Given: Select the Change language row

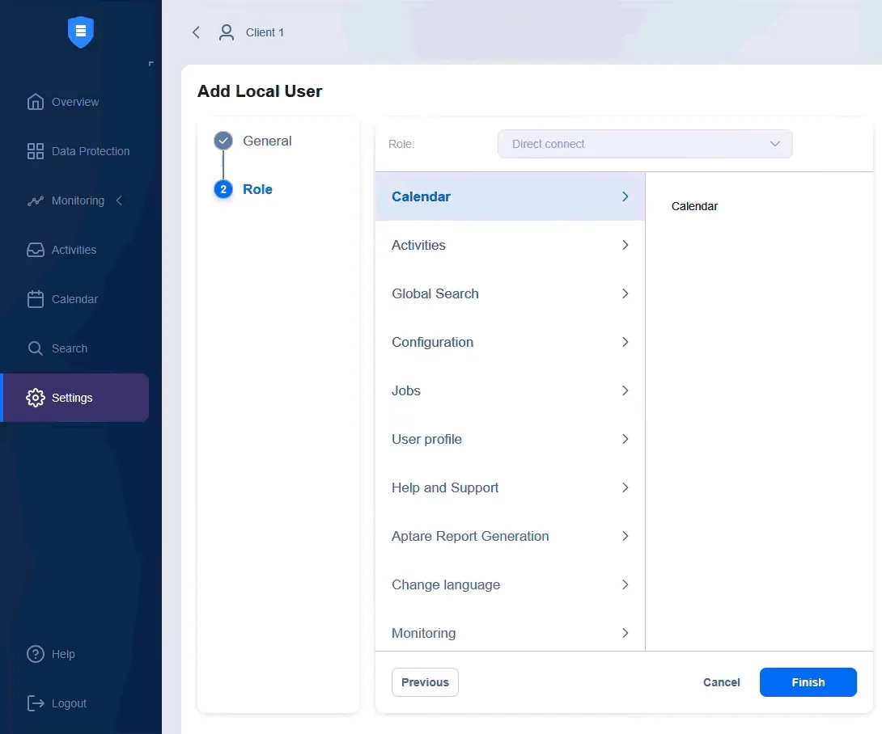Looking at the screenshot, I should tap(511, 584).
